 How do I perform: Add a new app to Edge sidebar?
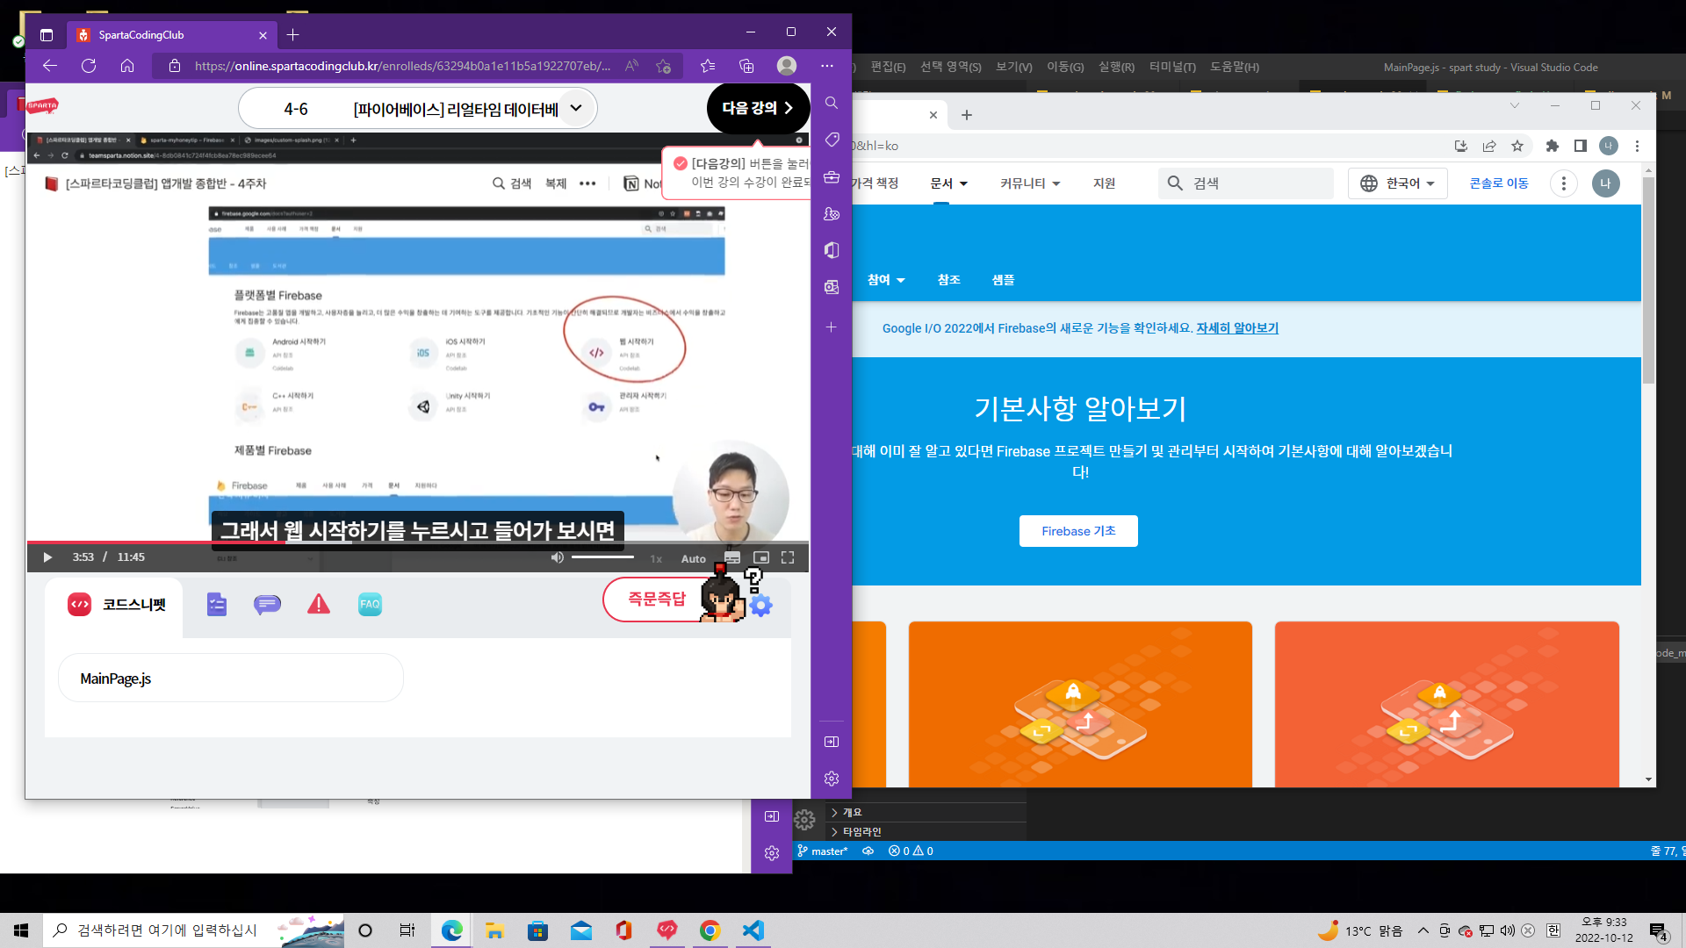[x=832, y=327]
